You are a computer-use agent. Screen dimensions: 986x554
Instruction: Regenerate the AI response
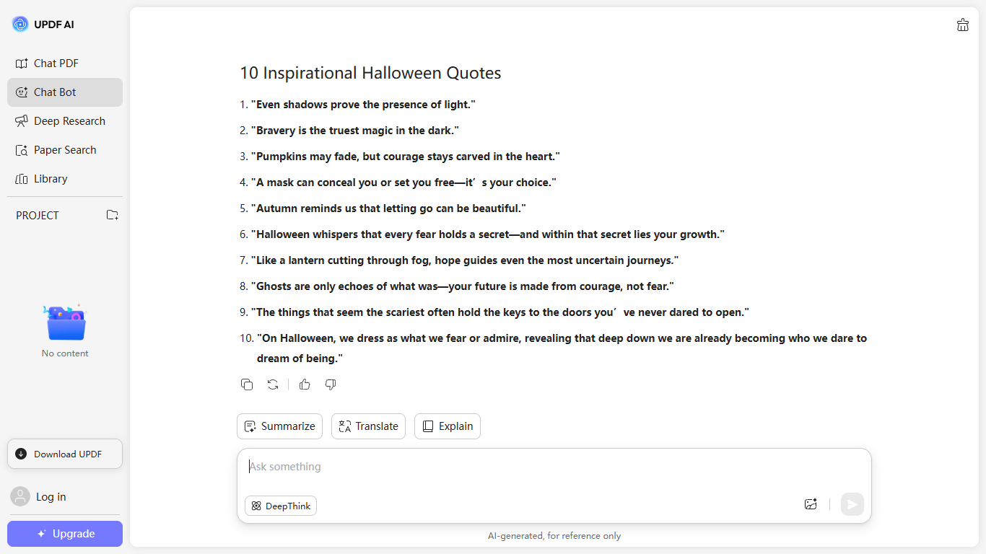pyautogui.click(x=273, y=384)
